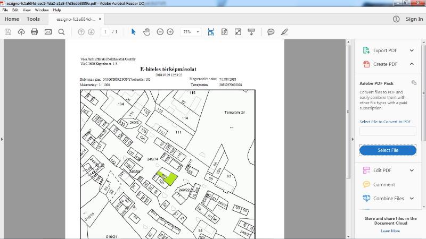Screen dimensions: 426x239
Task: Open the Comment tool in sidebar
Action: click(x=384, y=184)
